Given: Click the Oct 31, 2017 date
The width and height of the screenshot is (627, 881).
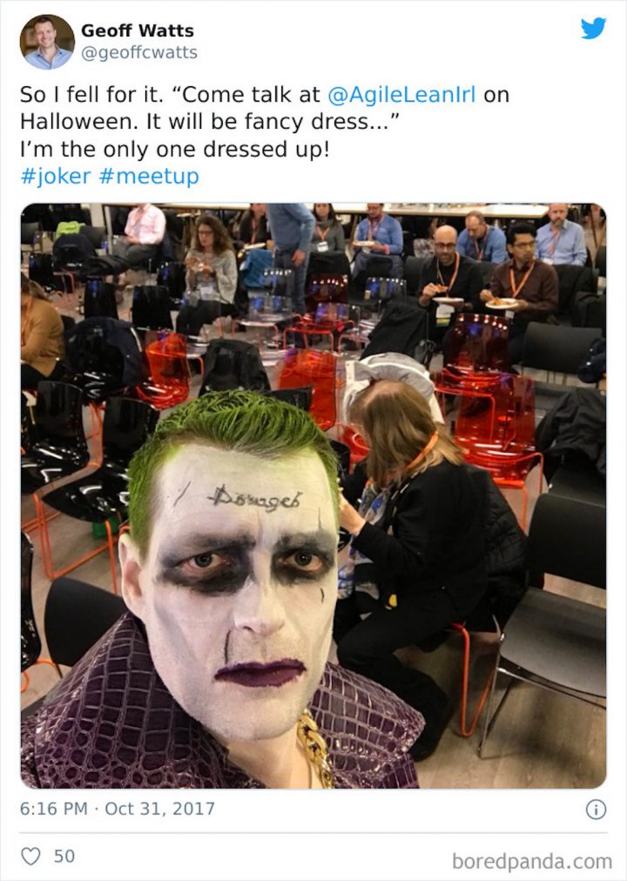Looking at the screenshot, I should (x=159, y=809).
